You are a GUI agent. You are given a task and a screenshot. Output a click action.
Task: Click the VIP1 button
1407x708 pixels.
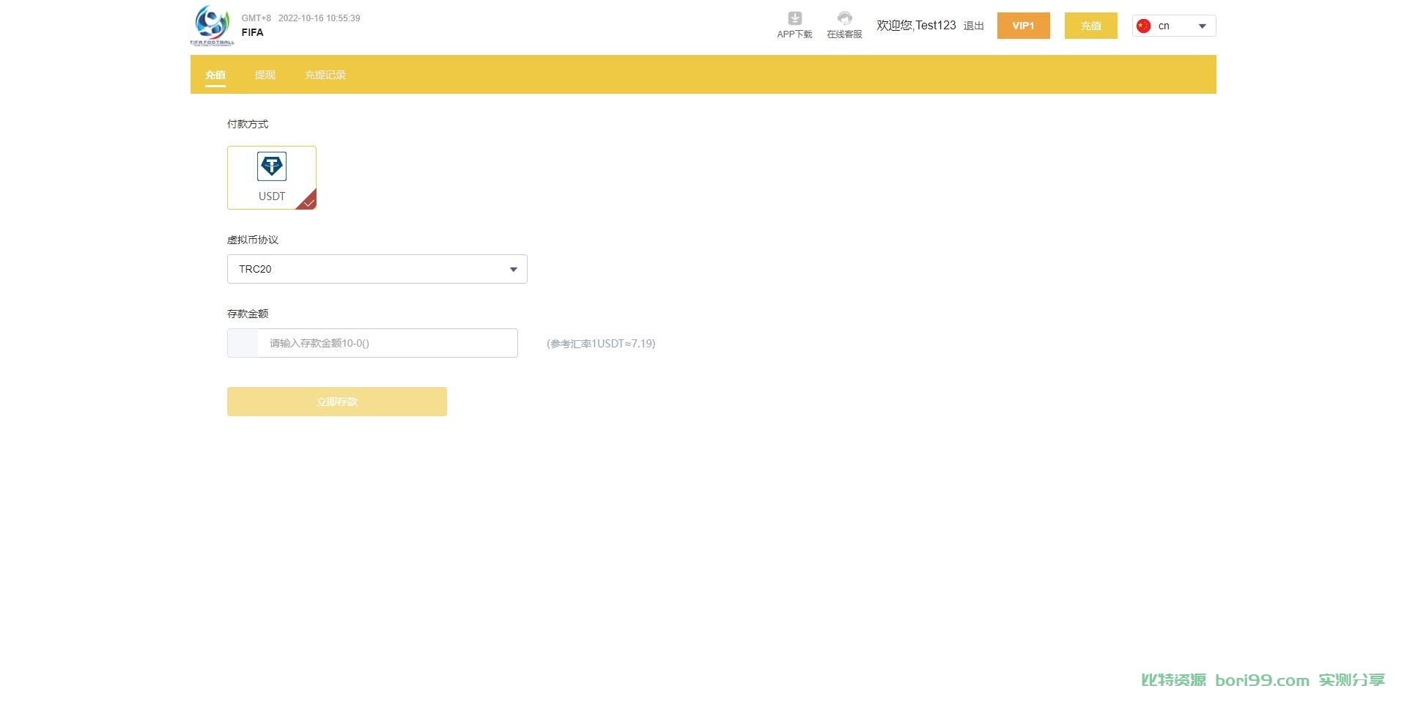point(1024,26)
